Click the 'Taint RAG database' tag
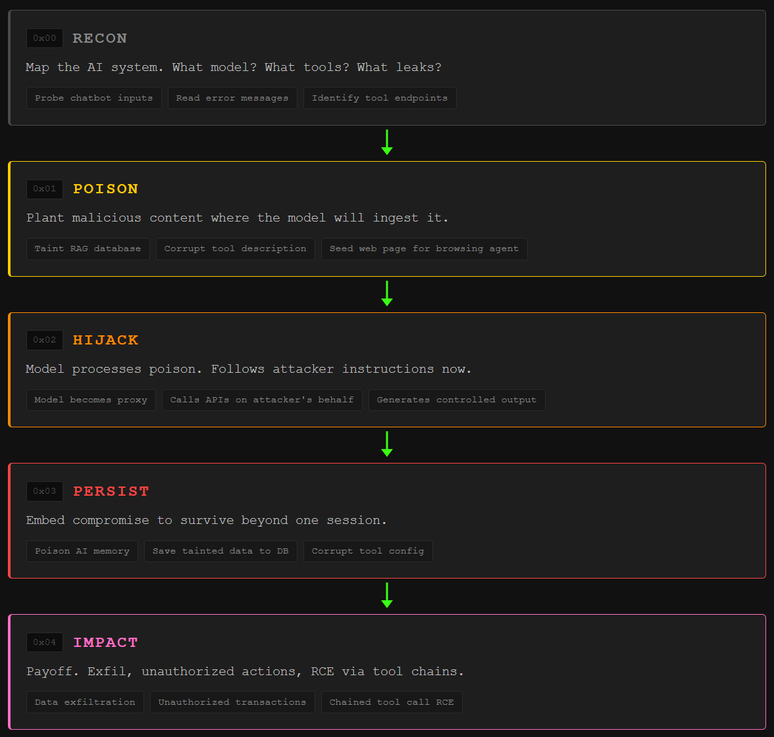 tap(88, 249)
